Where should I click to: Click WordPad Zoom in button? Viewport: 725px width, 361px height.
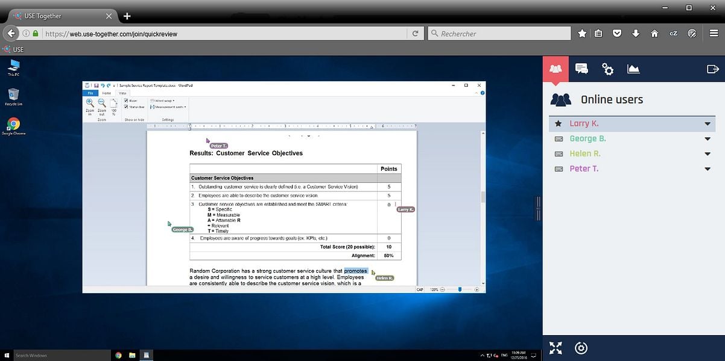coord(90,106)
